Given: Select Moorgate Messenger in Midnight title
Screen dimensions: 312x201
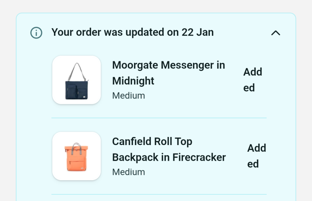Looking at the screenshot, I should 168,73.
